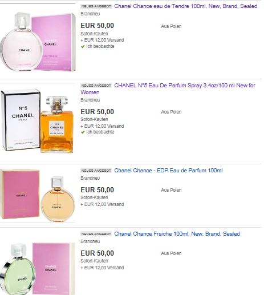
Task: Click 'Sofort-Kaufen' under the Chance EDP listing
Action: 94,197
